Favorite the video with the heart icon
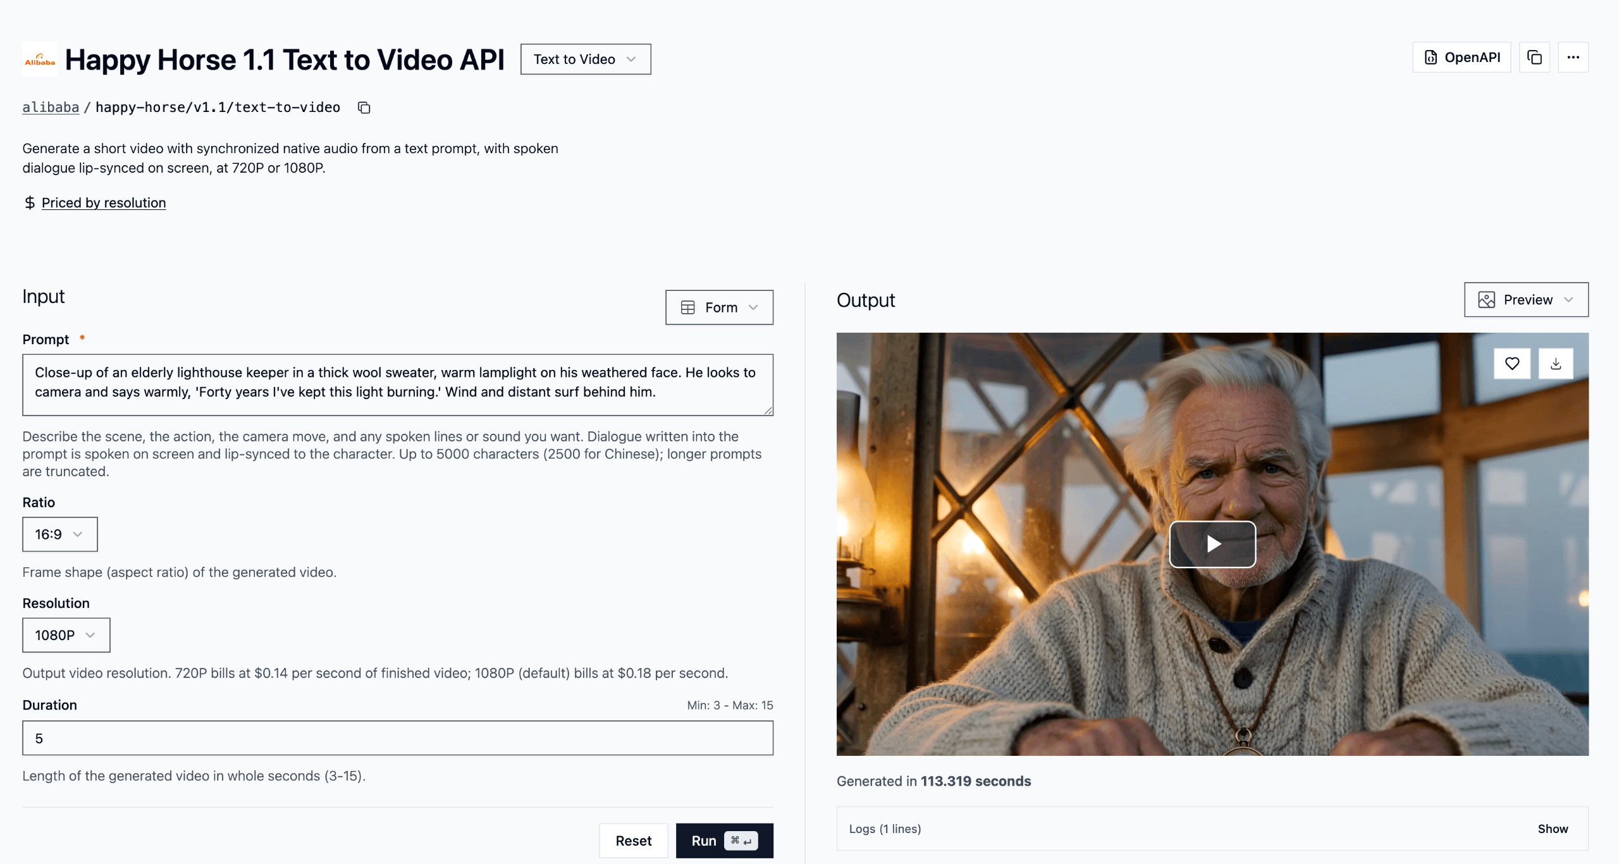 1511,364
